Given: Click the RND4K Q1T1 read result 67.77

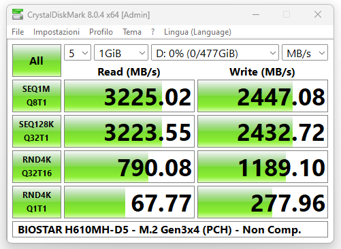Looking at the screenshot, I should 129,202.
